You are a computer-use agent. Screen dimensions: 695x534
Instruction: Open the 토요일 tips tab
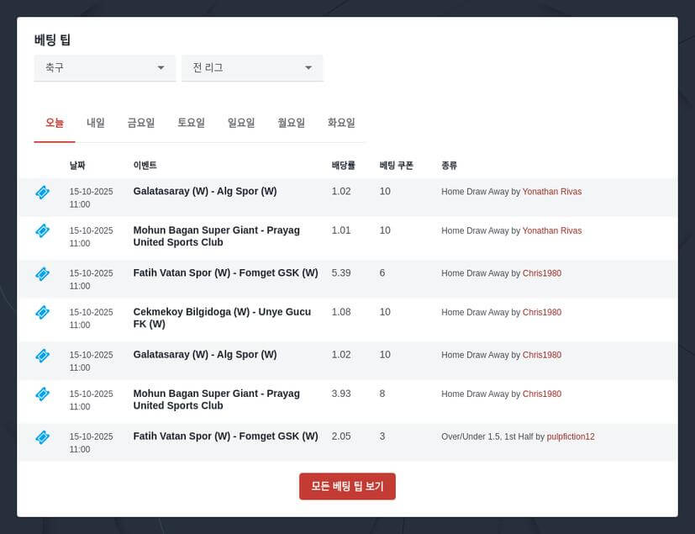pos(191,122)
